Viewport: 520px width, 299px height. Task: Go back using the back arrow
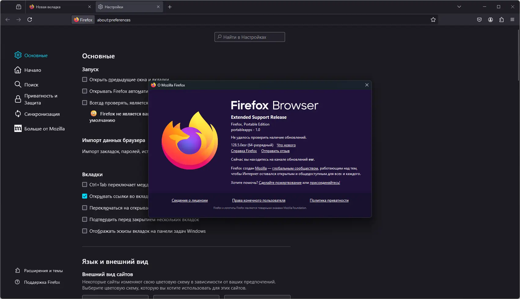click(8, 20)
